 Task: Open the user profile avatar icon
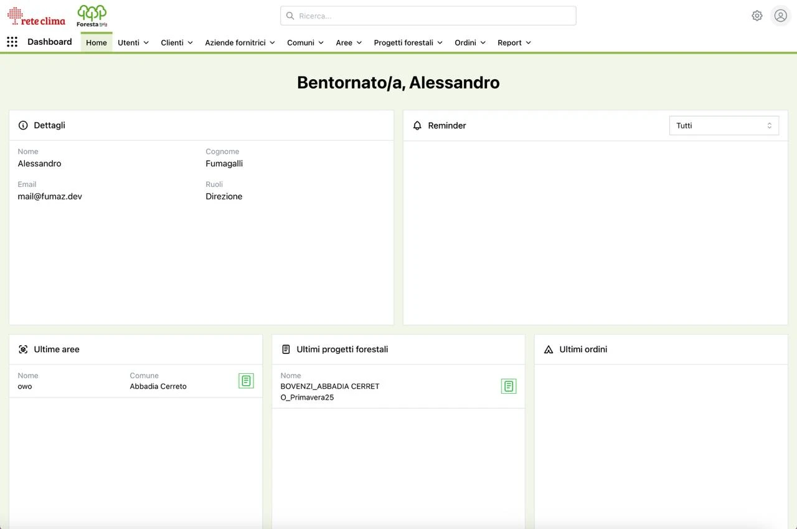[780, 16]
